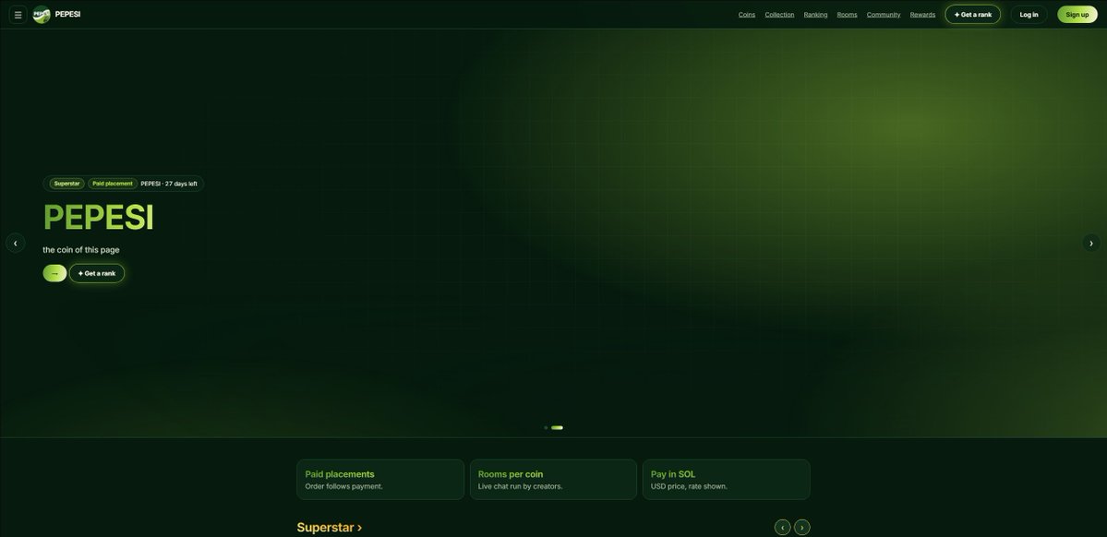This screenshot has height=537, width=1107.
Task: Click the Paid placements info card
Action: click(x=380, y=480)
